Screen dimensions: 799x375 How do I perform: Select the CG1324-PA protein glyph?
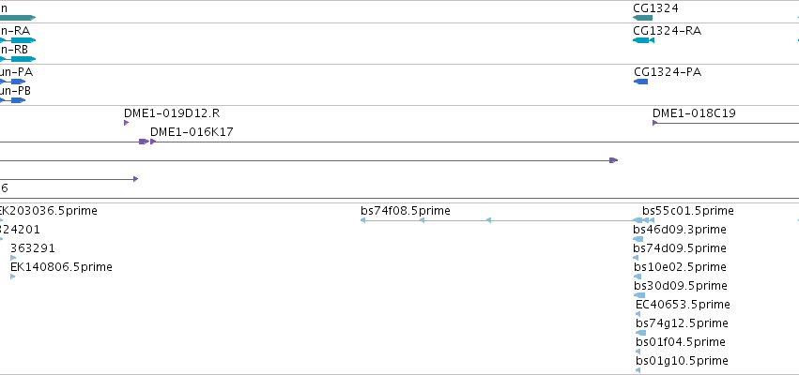pyautogui.click(x=641, y=82)
